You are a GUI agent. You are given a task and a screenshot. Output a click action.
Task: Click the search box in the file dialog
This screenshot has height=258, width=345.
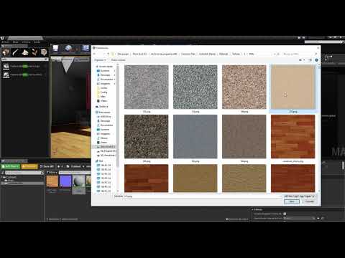tap(300, 54)
